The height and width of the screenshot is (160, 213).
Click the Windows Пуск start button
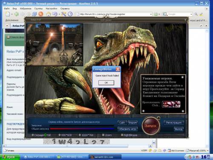coord(10,157)
